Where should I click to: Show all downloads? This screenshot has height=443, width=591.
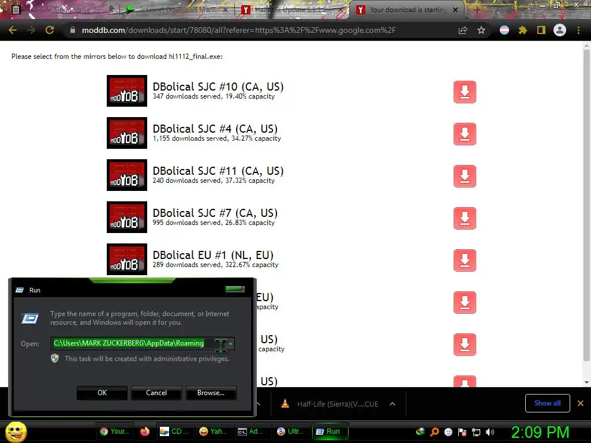click(547, 403)
